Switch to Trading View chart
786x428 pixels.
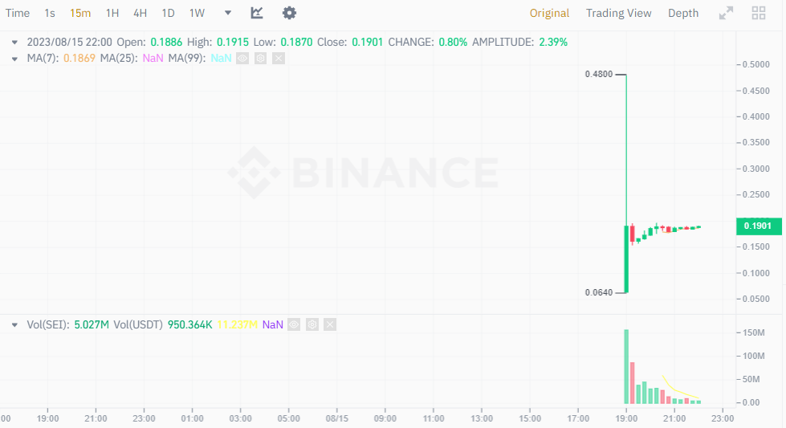click(x=618, y=13)
